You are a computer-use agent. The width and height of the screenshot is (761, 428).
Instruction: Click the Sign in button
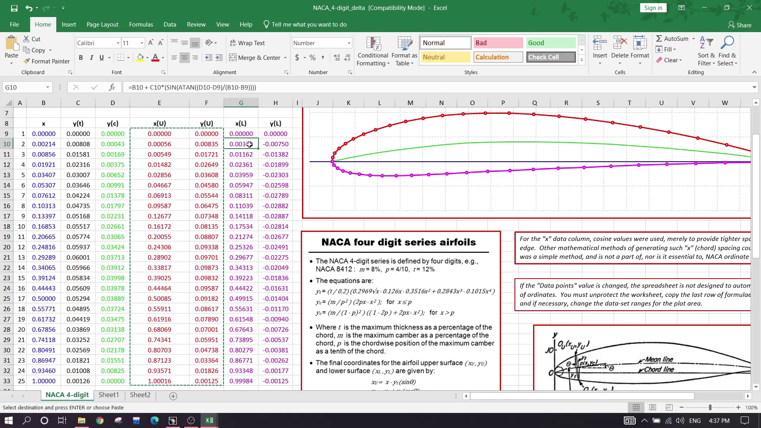click(x=653, y=8)
